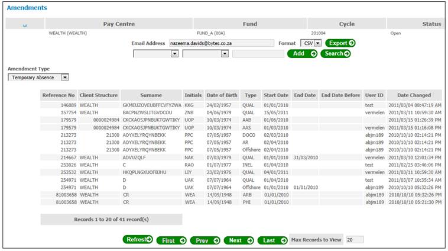Screen dimensions: 448x251
Task: Click the green Add button
Action: pos(302,53)
